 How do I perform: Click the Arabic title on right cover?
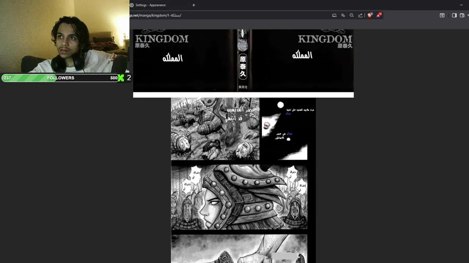coord(302,55)
